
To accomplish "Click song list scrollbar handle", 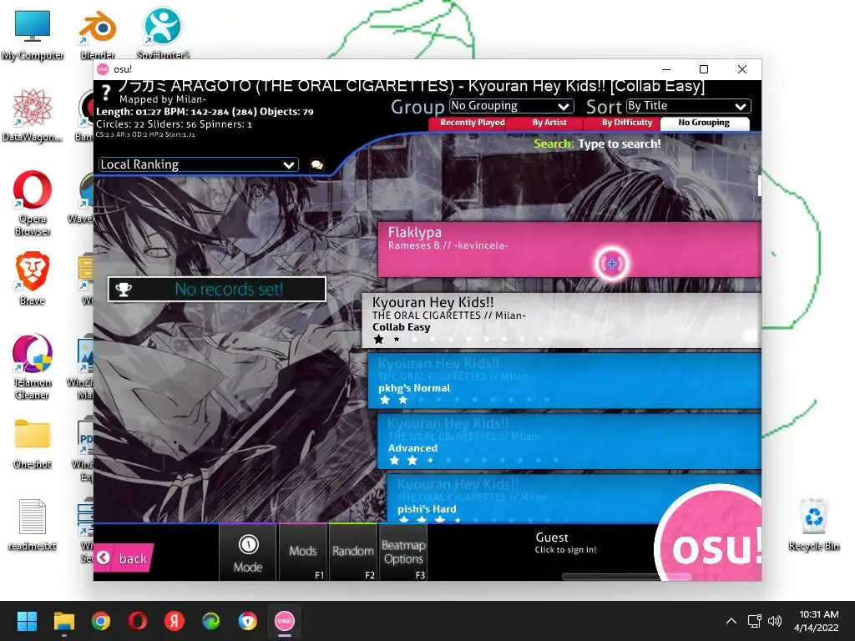I will (x=759, y=185).
